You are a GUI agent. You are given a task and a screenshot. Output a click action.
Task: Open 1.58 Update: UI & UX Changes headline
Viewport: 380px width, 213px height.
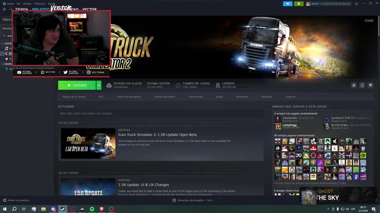[144, 185]
